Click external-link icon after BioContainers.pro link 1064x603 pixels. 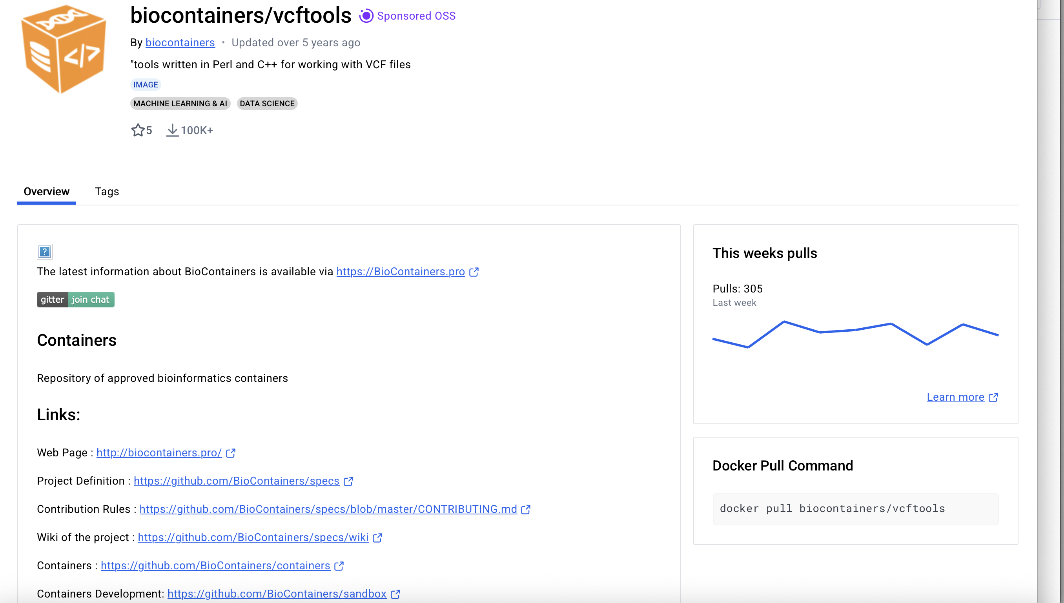tap(474, 272)
